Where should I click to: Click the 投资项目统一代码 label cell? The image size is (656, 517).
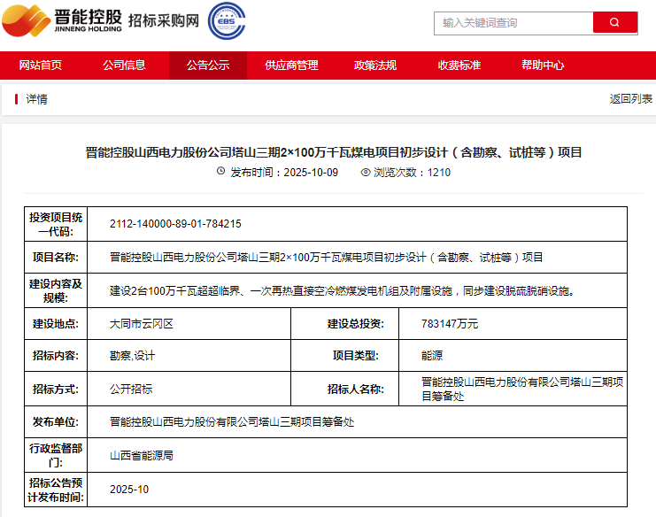56,224
